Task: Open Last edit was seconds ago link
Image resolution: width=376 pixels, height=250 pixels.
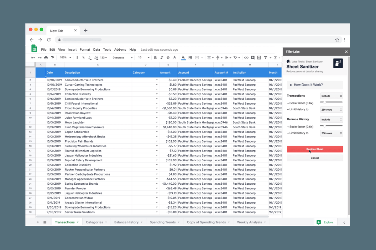Action: 159,49
